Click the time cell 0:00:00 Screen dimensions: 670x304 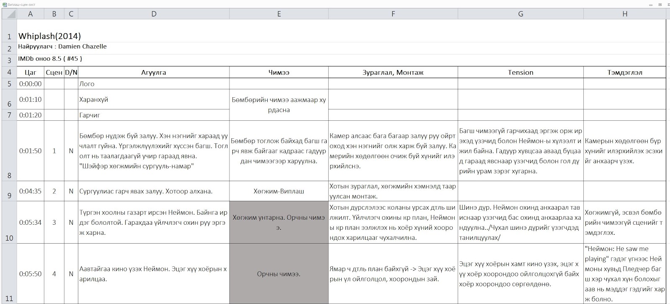coord(30,84)
